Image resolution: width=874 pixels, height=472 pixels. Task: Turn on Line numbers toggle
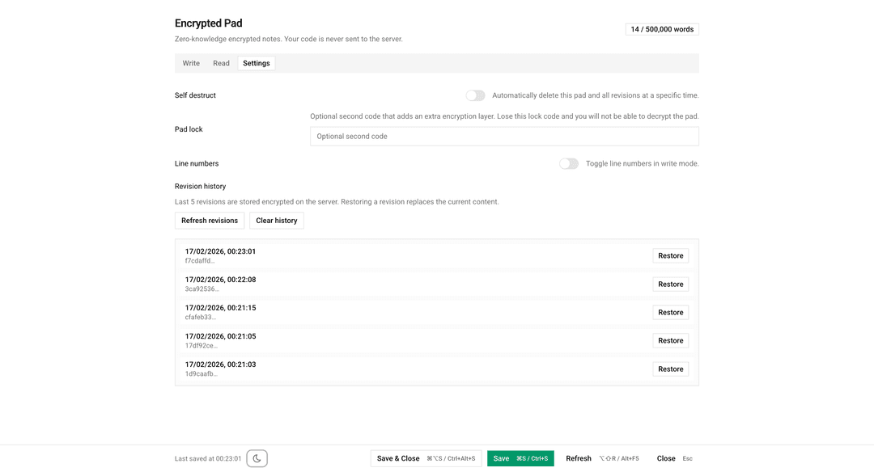[569, 163]
